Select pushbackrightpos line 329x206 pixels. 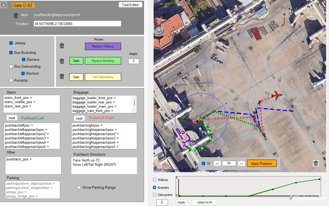[x=88, y=125]
